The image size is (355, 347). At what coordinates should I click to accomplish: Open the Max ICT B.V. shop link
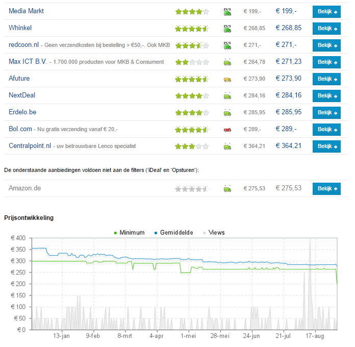pos(28,61)
